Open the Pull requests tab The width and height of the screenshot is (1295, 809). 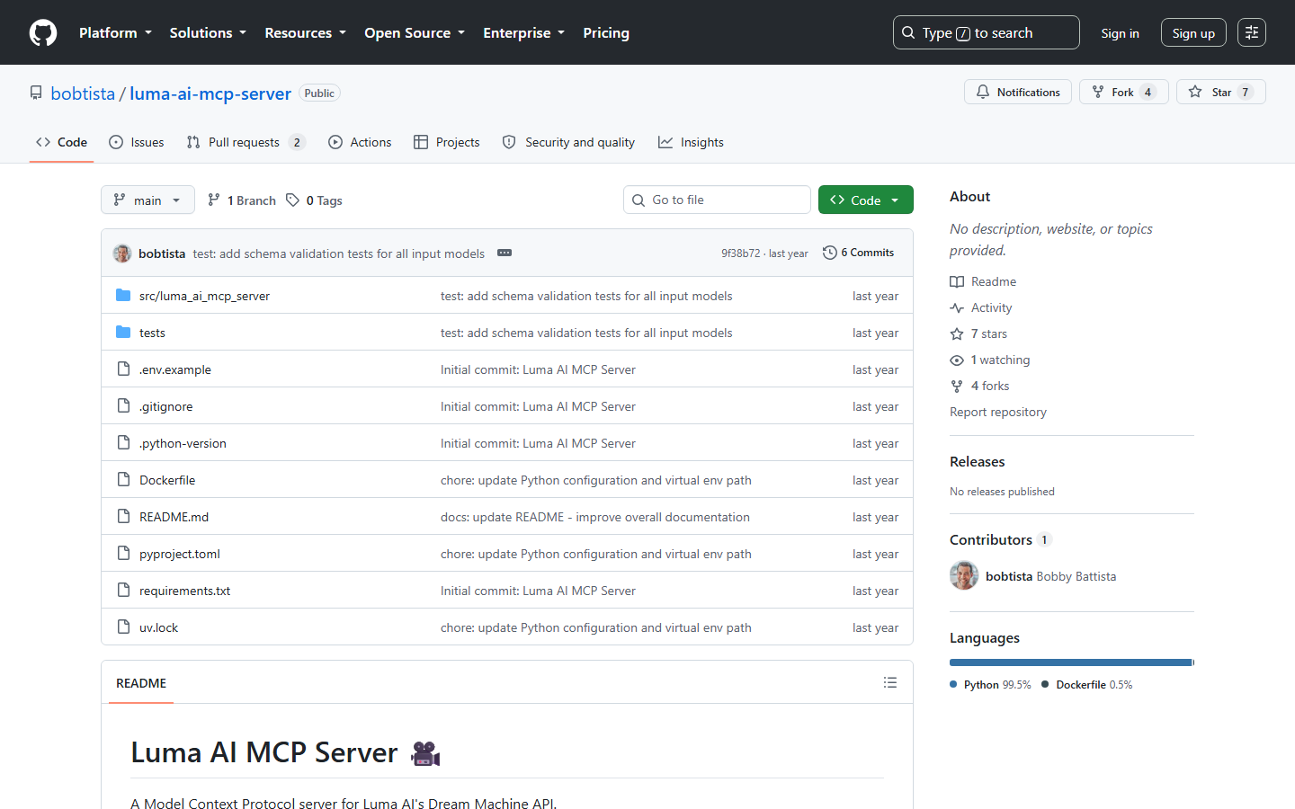[x=246, y=142]
